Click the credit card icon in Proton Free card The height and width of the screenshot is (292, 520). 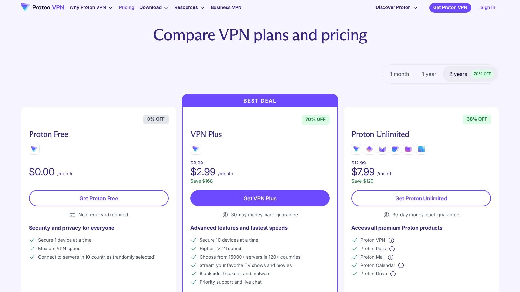click(72, 214)
